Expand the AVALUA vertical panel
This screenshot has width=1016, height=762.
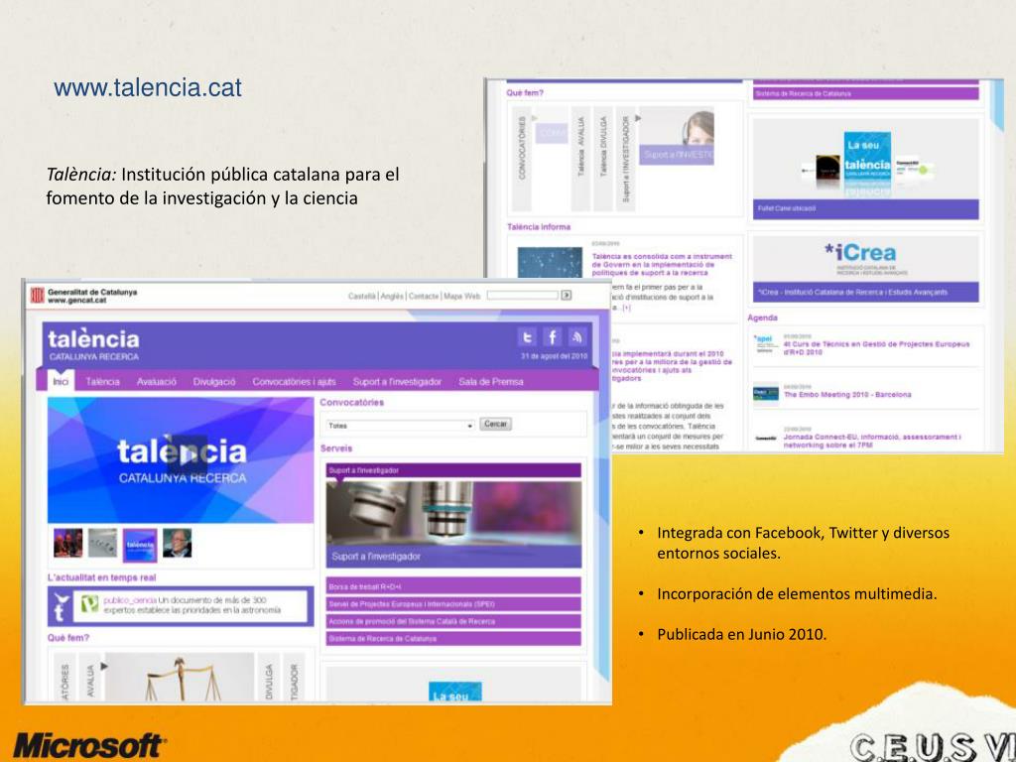point(90,678)
